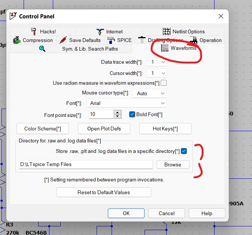Viewport: 252px width, 235px height.
Task: Uncheck the Bold Font checkbox
Action: click(132, 114)
